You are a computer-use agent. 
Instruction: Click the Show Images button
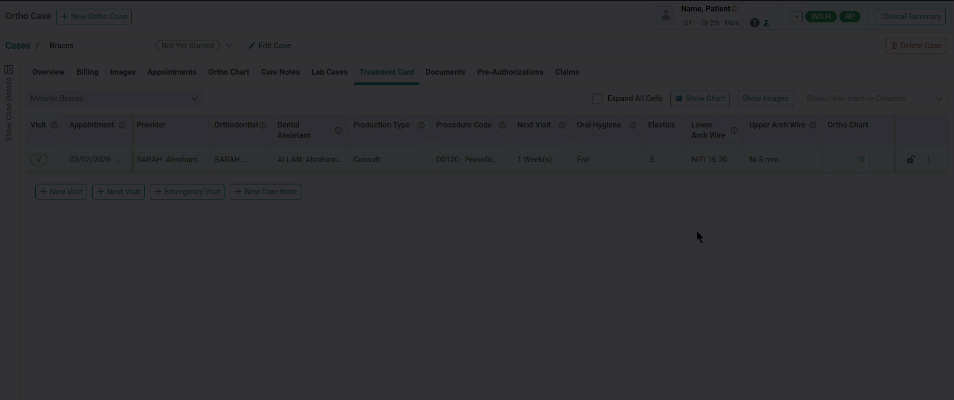765,98
